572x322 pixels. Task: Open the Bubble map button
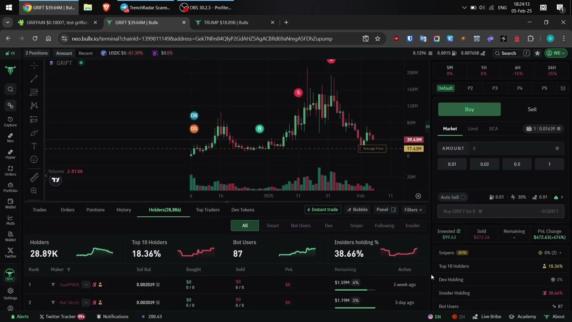(357, 210)
